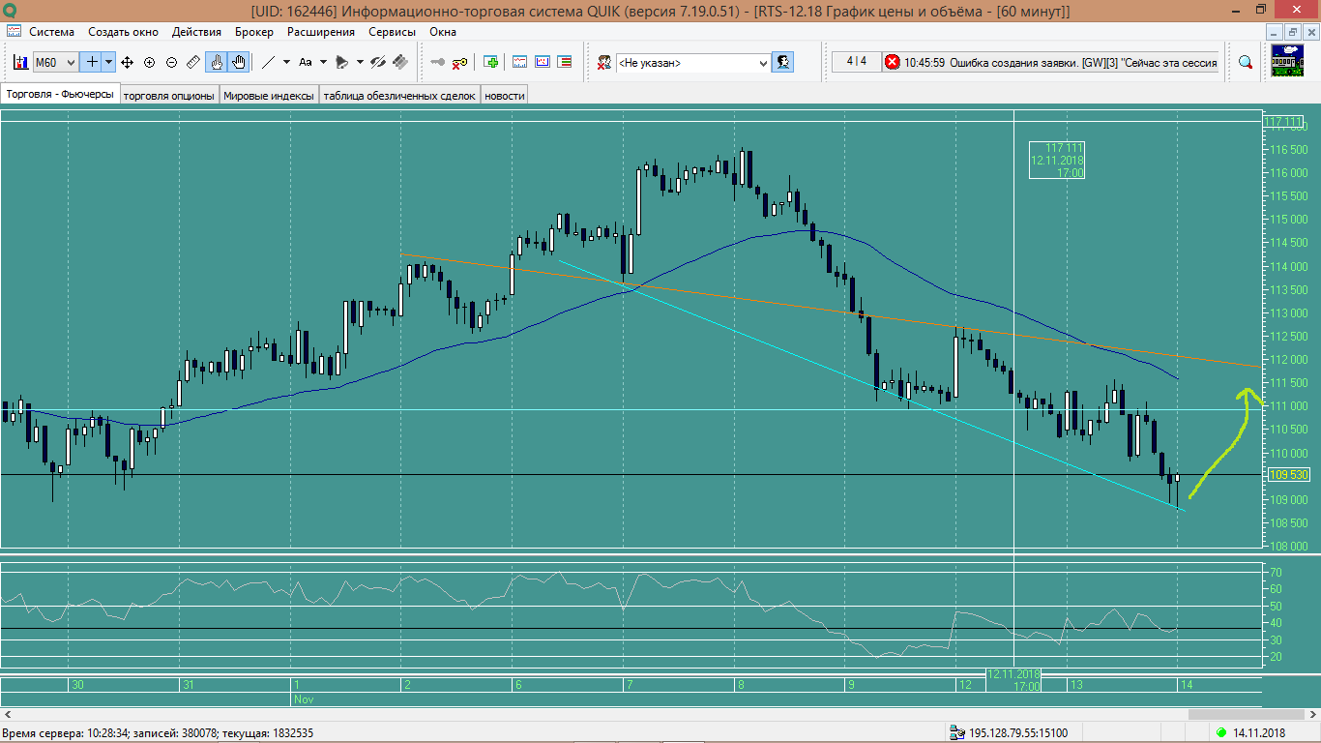Screen dimensions: 1321x743
Task: Toggle the crosshair cursor mode button
Action: [x=92, y=62]
